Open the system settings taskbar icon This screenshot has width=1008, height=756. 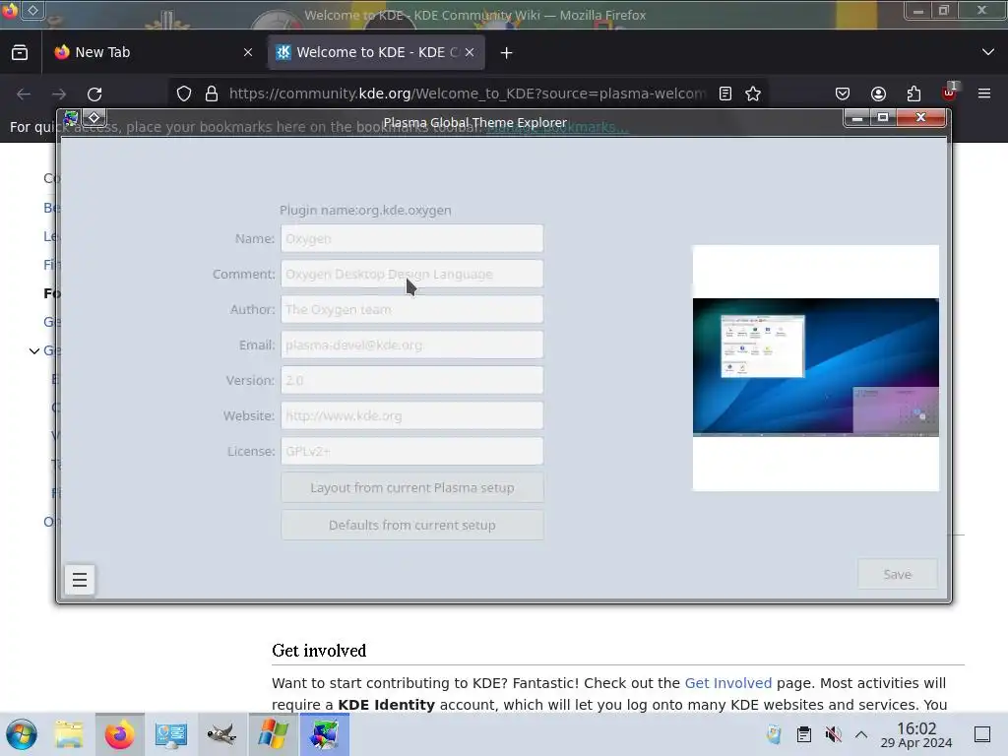[171, 734]
